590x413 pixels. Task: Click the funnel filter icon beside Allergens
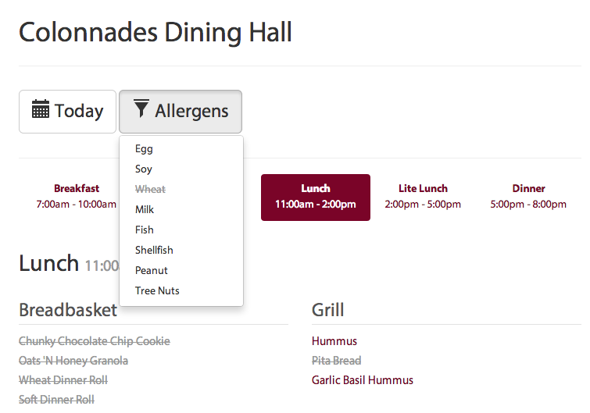pos(141,109)
